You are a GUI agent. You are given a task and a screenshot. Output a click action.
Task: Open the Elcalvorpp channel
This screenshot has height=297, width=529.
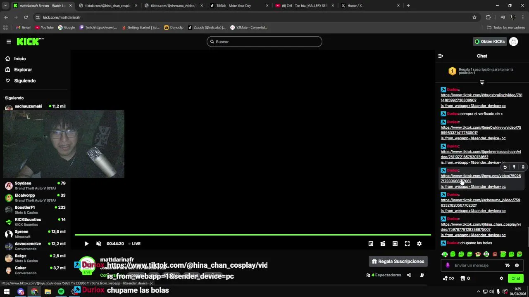pos(35,198)
